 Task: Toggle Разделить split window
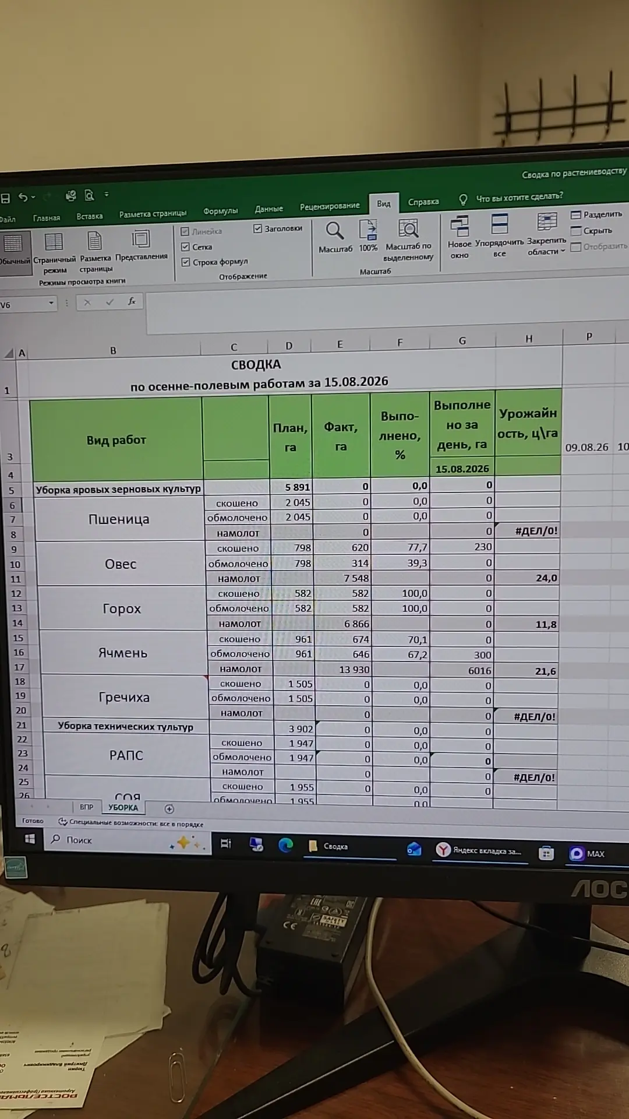pos(596,214)
